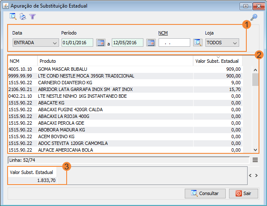Click the right arrow in totals panel

[x=256, y=175]
